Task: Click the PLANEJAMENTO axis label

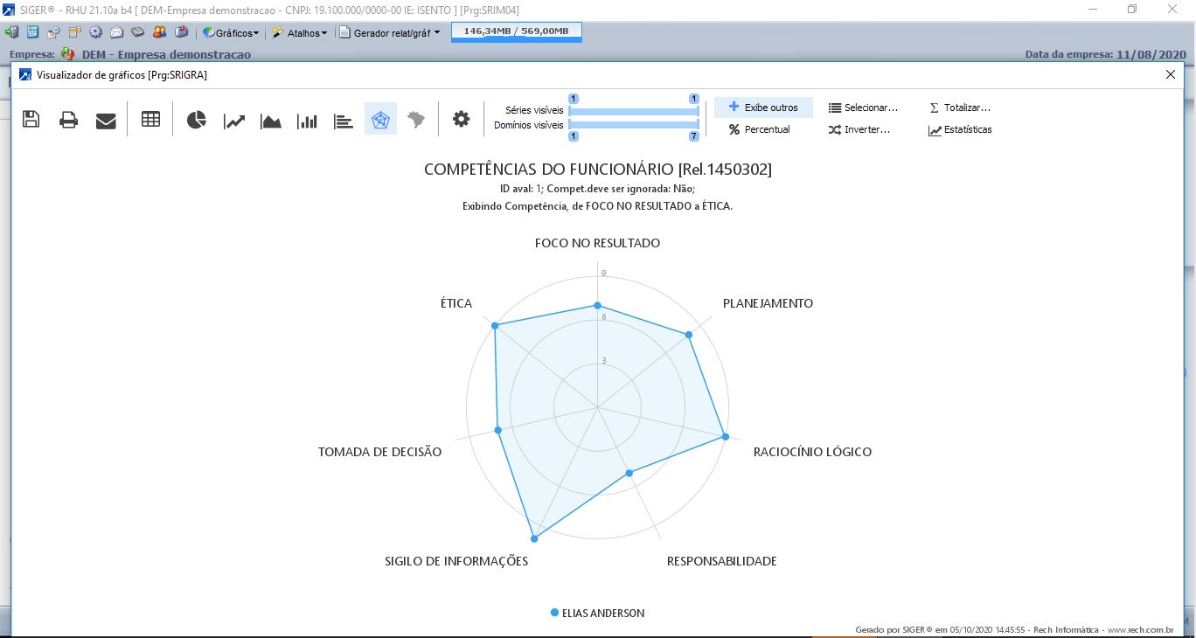Action: (768, 303)
